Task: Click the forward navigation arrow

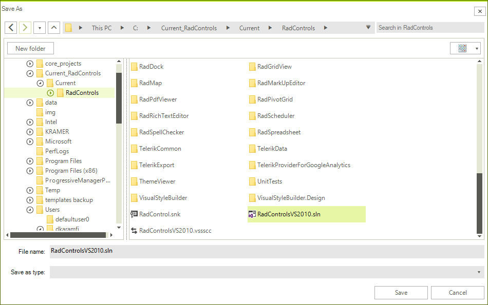Action: 24,28
